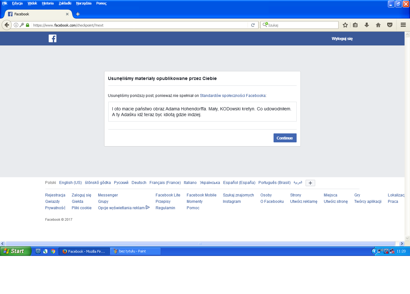Show hidden system tray icons
The height and width of the screenshot is (294, 410).
tap(374, 251)
